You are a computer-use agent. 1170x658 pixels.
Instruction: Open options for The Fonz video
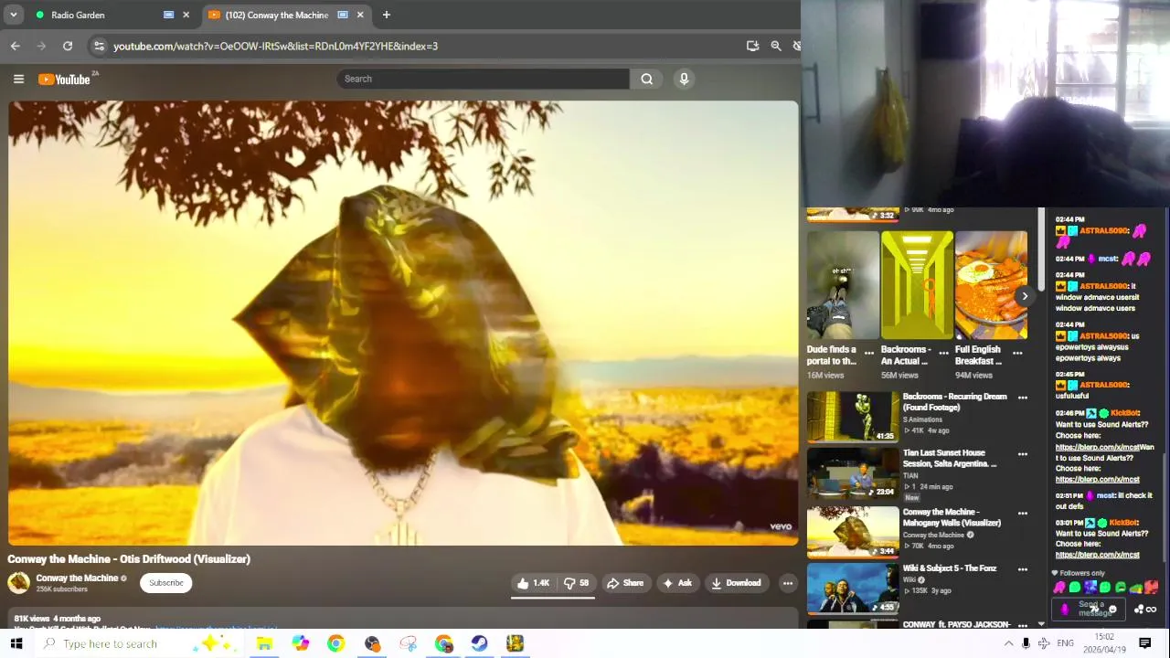tap(1023, 568)
